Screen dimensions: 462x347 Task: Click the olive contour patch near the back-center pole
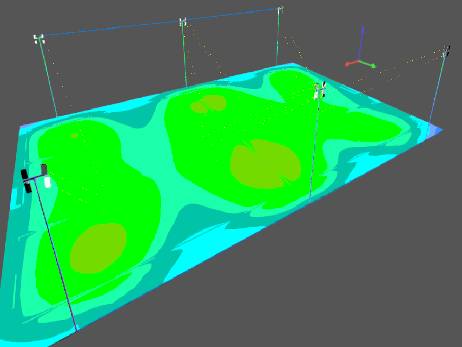pos(211,103)
